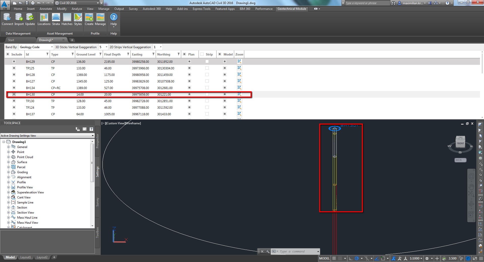Viewport: 484px width, 262px height.
Task: Select the BH130 Id cell
Action: 30,94
